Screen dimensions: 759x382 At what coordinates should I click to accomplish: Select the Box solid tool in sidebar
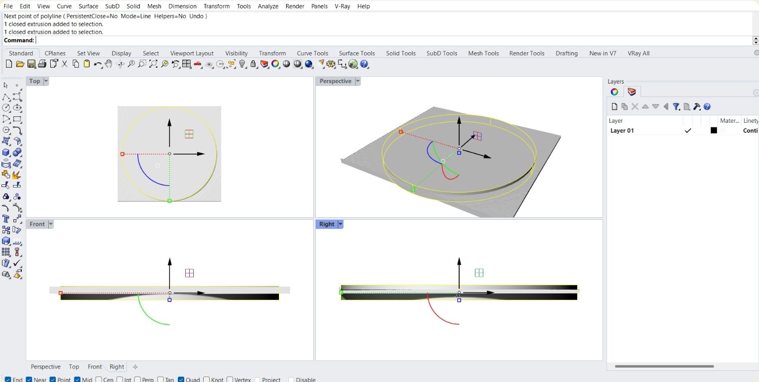(6, 153)
